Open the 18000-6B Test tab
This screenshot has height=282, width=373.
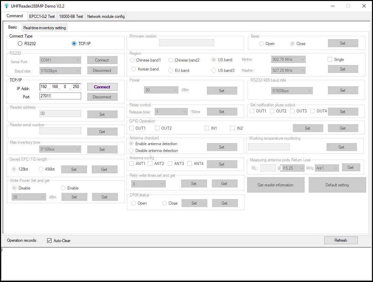point(71,16)
